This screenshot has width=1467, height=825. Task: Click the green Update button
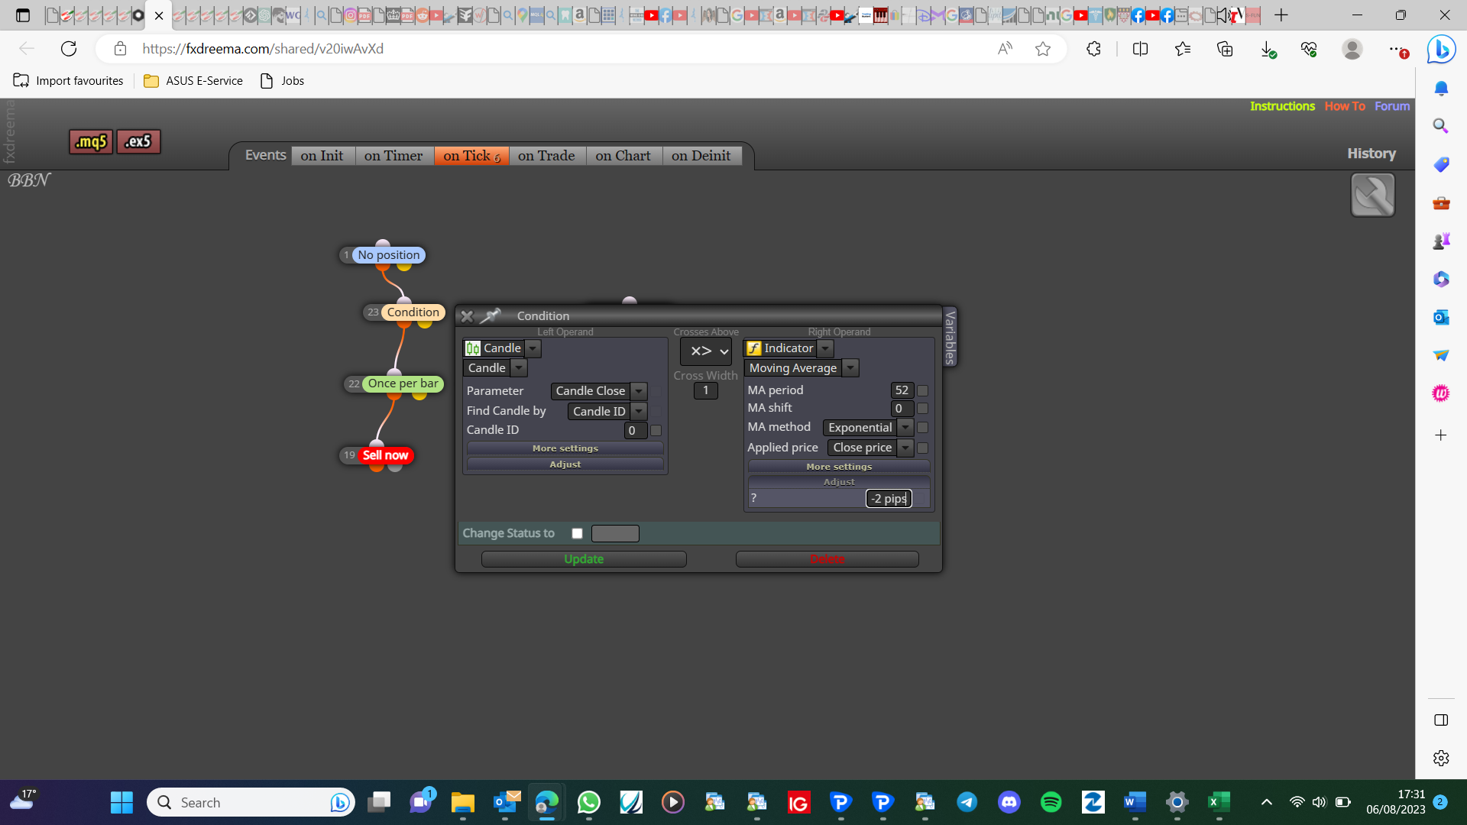click(584, 559)
